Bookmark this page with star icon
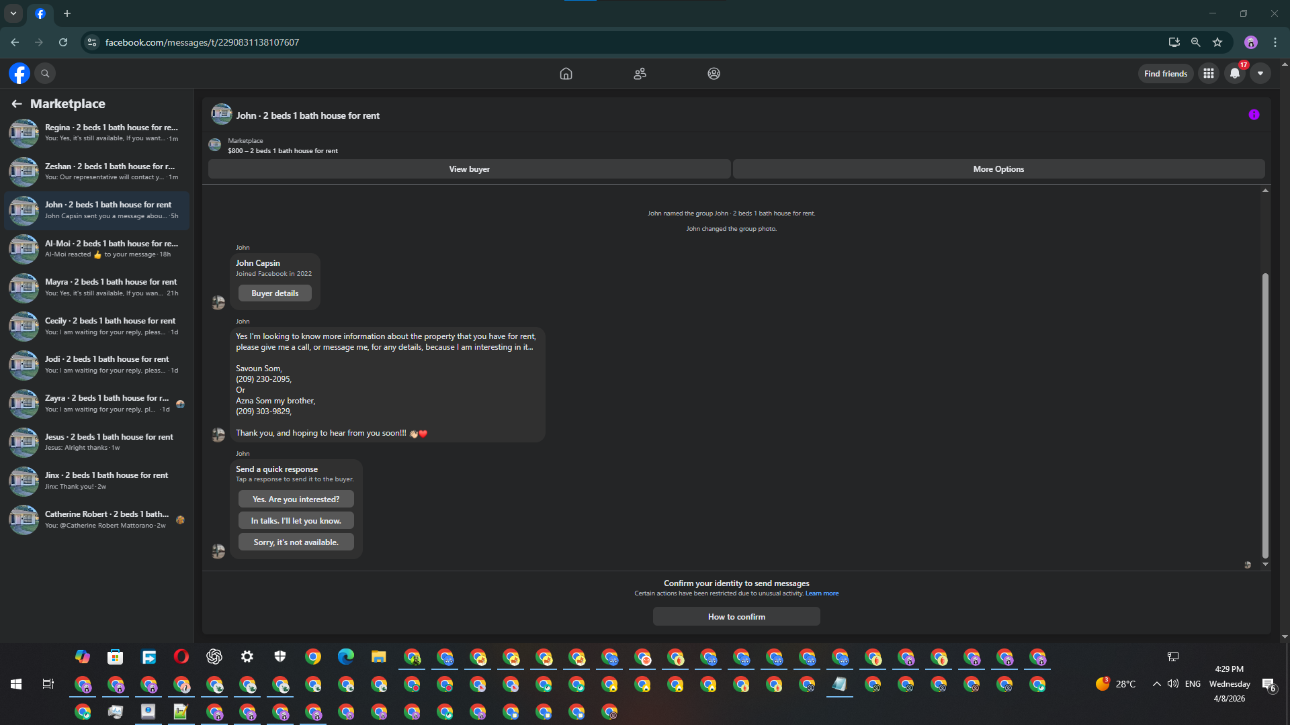The height and width of the screenshot is (725, 1290). pyautogui.click(x=1217, y=42)
